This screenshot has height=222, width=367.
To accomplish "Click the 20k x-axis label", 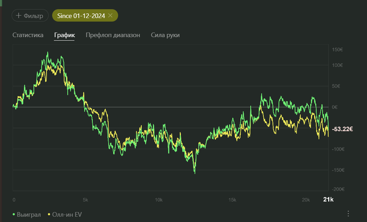I will point(306,200).
